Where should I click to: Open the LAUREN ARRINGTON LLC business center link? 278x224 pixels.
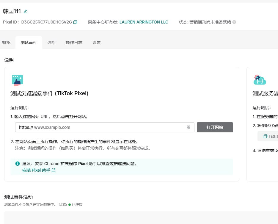coord(144,22)
